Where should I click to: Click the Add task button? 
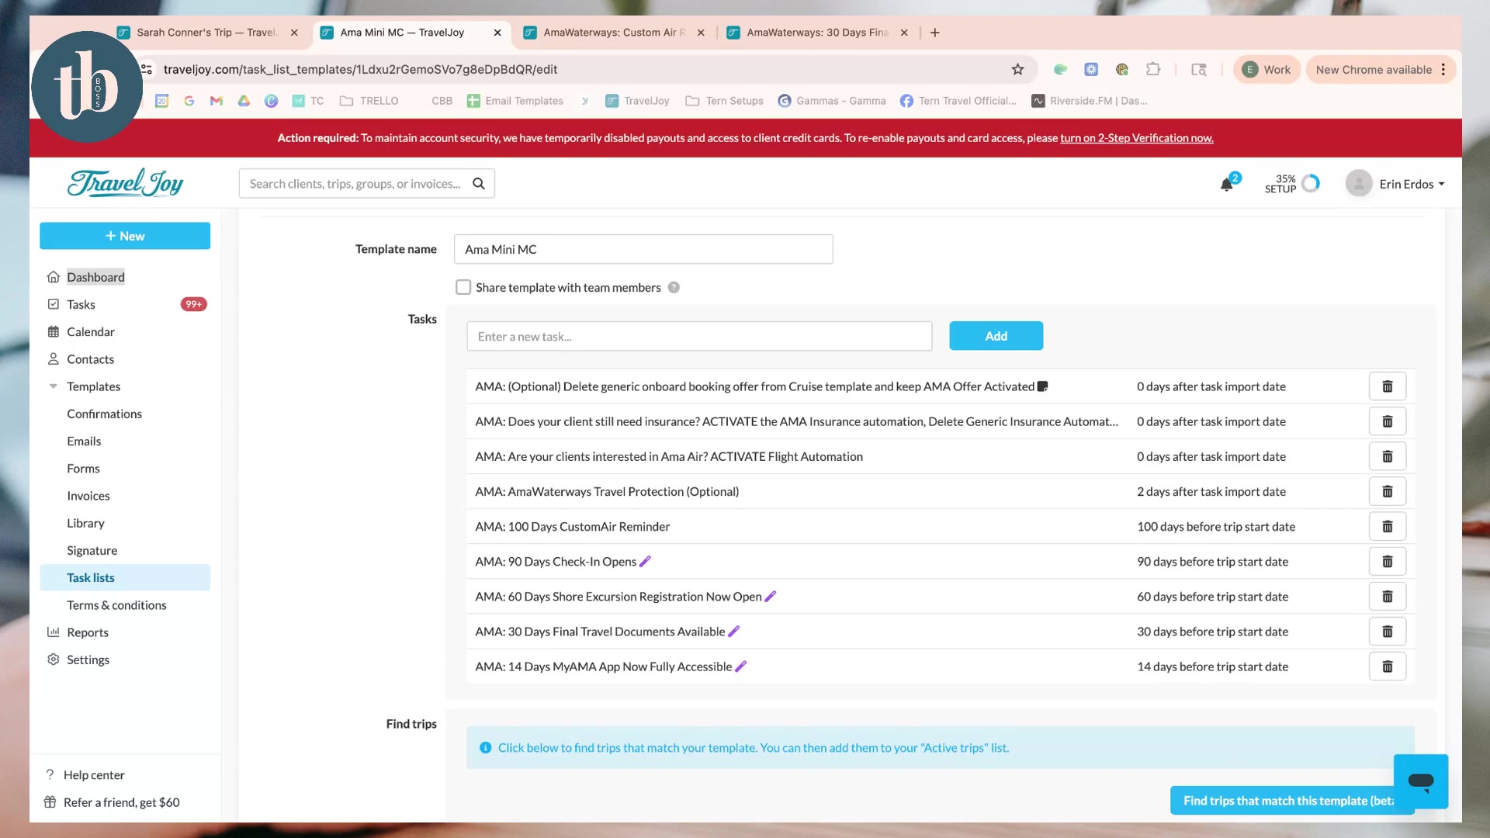tap(996, 336)
